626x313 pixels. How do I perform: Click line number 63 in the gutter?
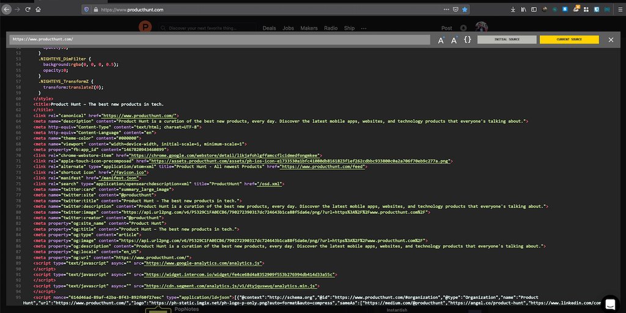click(18, 116)
